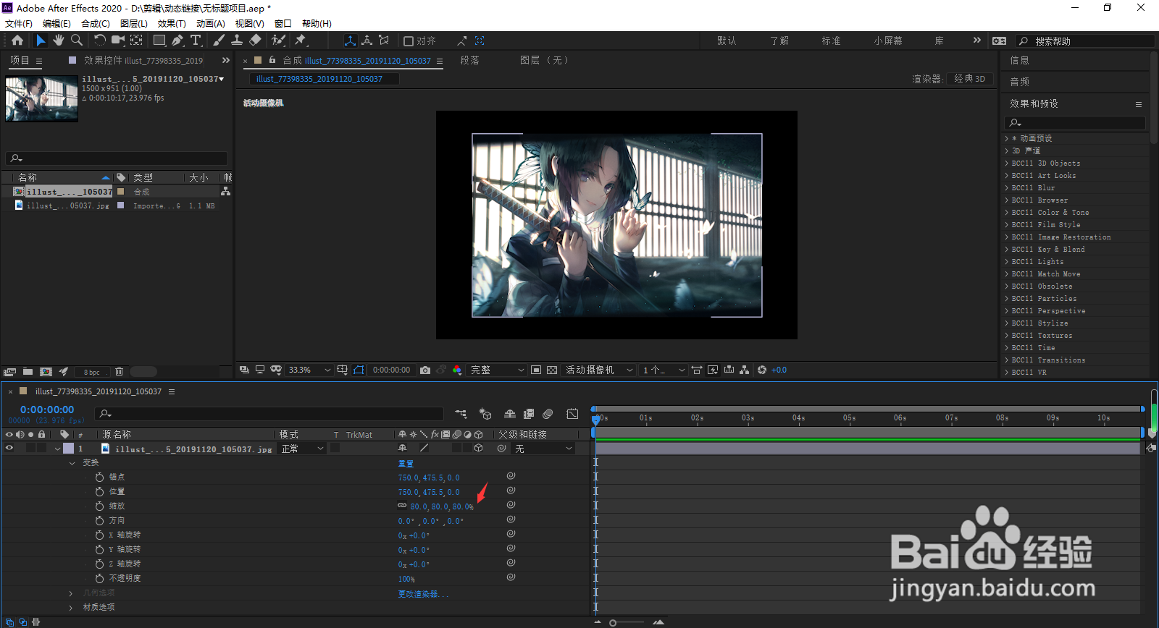The width and height of the screenshot is (1159, 628).
Task: Click the 重置 transform reset link
Action: tap(406, 463)
